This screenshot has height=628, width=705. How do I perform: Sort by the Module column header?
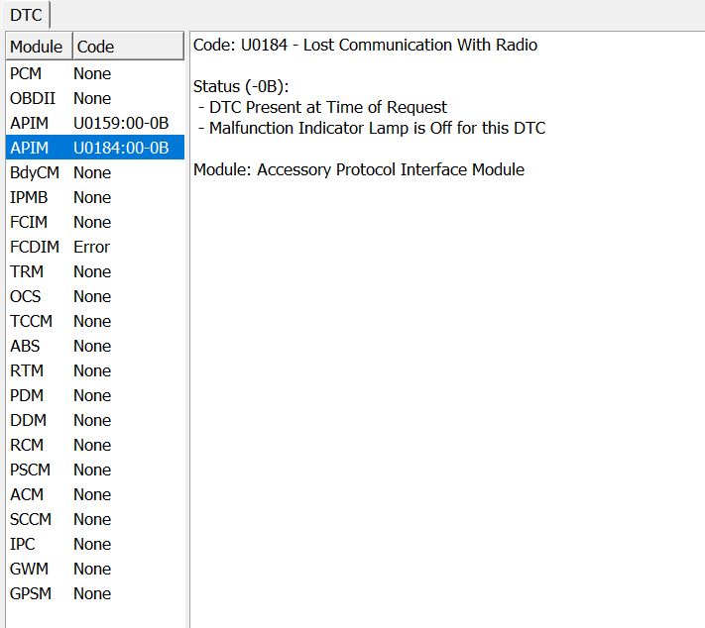click(x=39, y=47)
